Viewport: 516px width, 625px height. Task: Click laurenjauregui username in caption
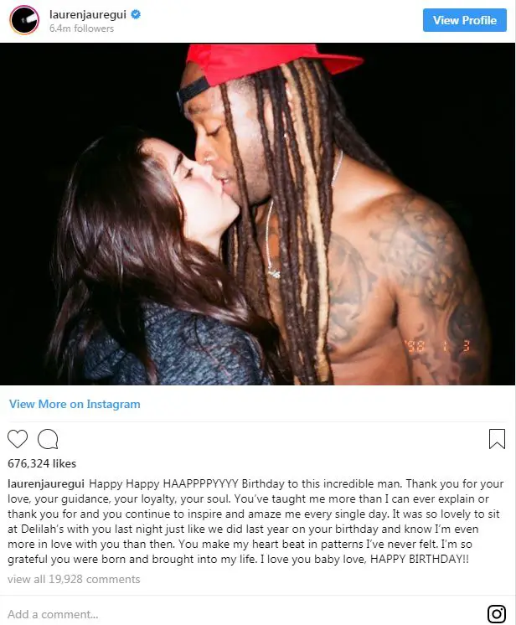46,484
